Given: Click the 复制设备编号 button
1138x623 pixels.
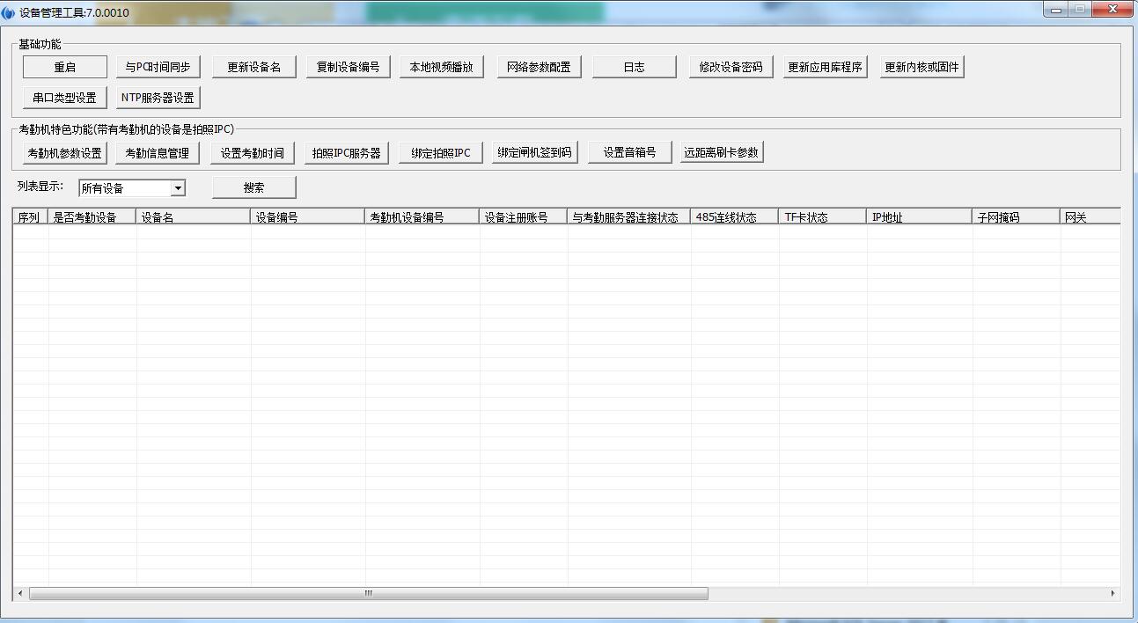Looking at the screenshot, I should (x=348, y=67).
